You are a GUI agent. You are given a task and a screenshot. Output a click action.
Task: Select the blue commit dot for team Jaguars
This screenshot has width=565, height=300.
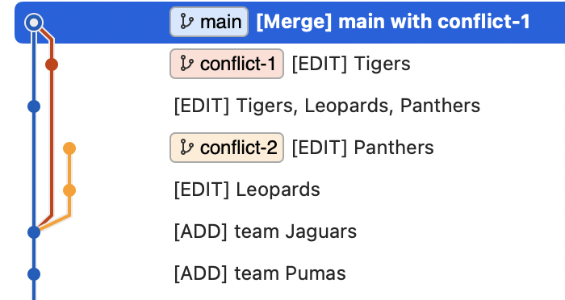tap(34, 232)
